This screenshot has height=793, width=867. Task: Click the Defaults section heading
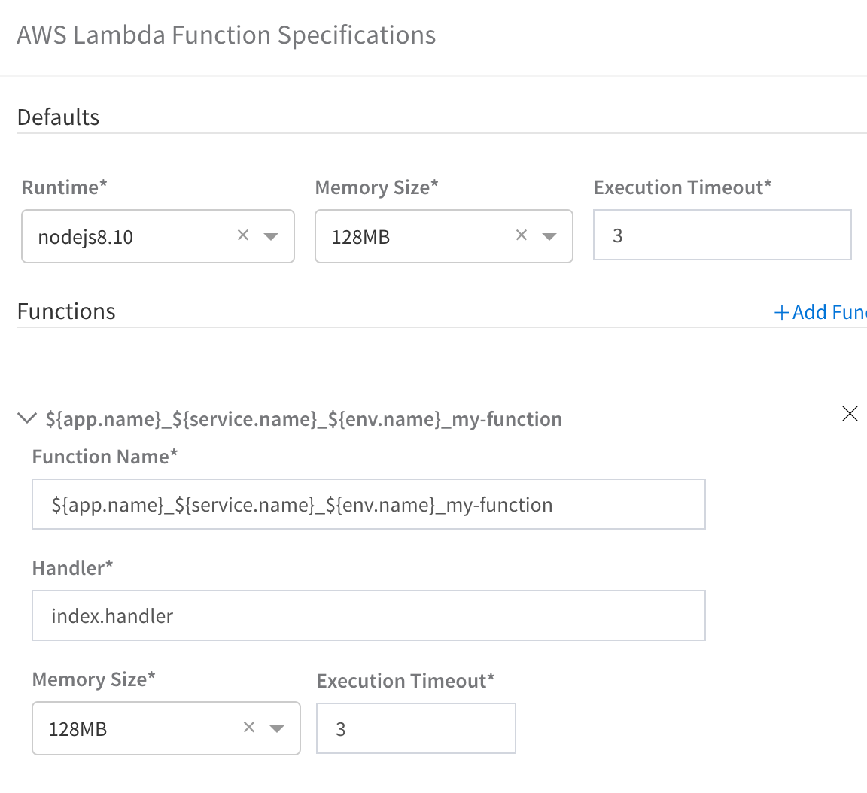tap(58, 117)
